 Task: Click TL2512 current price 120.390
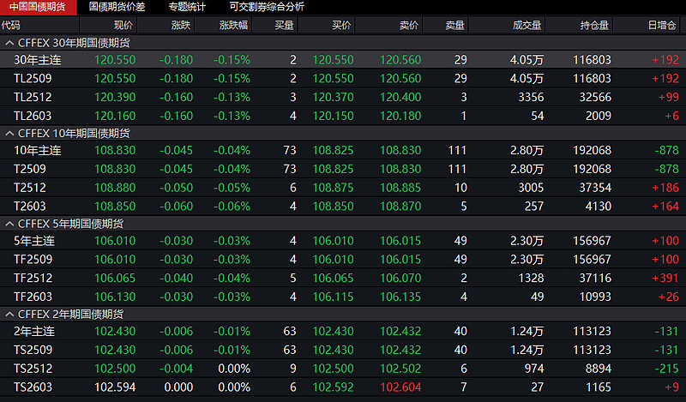point(115,97)
